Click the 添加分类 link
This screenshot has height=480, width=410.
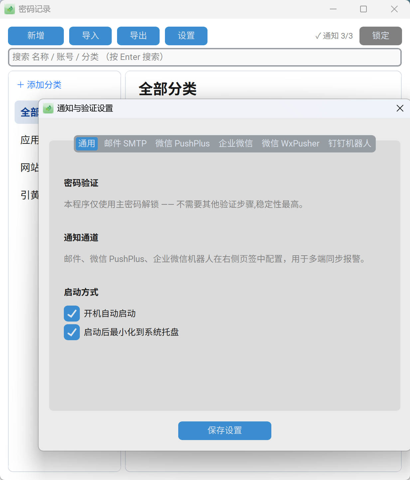tap(39, 85)
